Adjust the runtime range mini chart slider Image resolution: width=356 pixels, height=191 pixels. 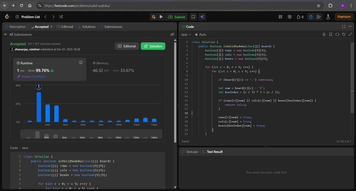pyautogui.click(x=91, y=134)
